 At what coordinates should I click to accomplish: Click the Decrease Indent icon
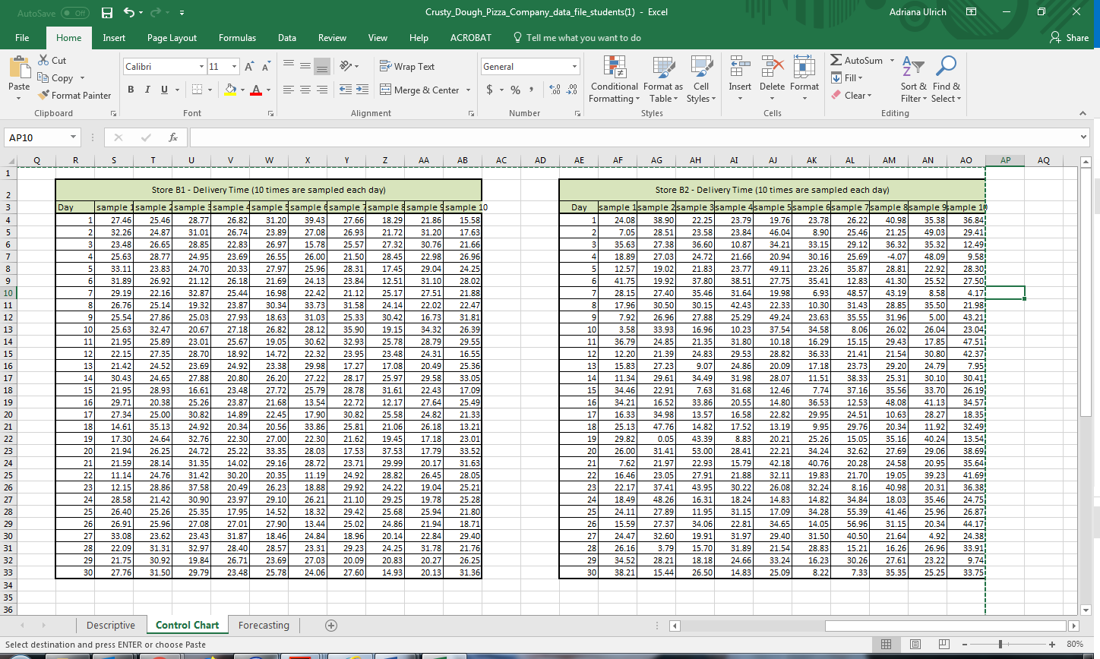345,90
